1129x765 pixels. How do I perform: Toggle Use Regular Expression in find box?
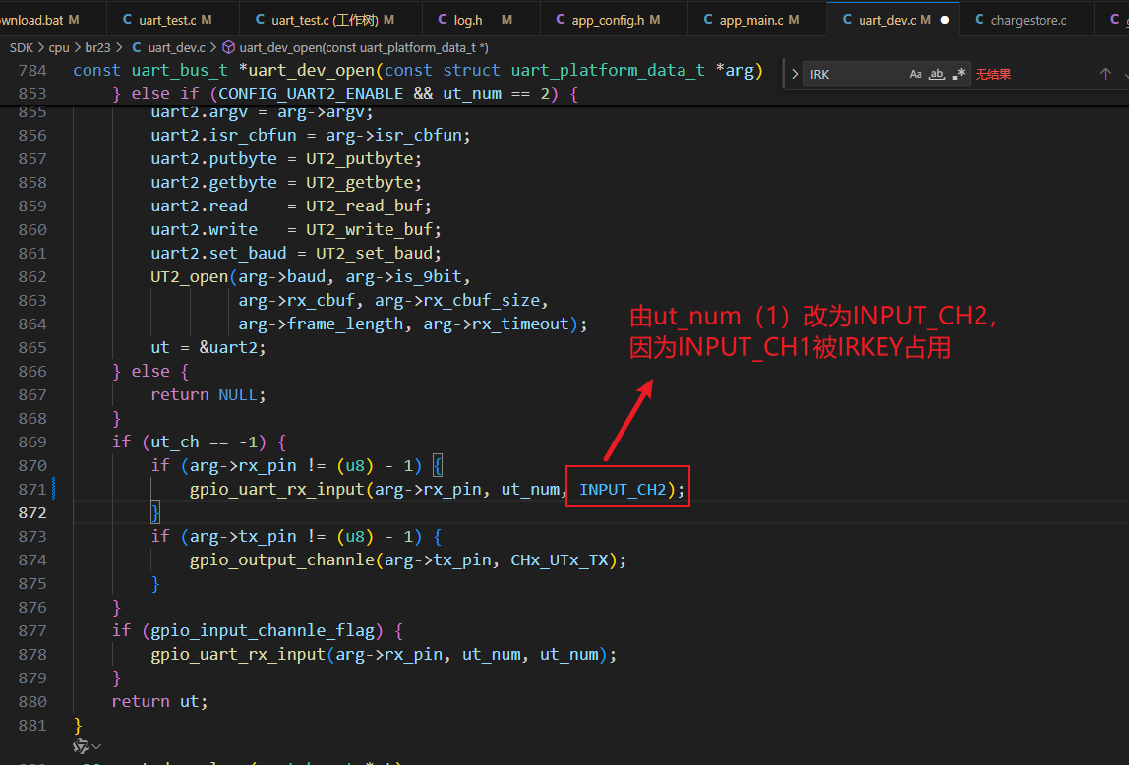[x=958, y=74]
